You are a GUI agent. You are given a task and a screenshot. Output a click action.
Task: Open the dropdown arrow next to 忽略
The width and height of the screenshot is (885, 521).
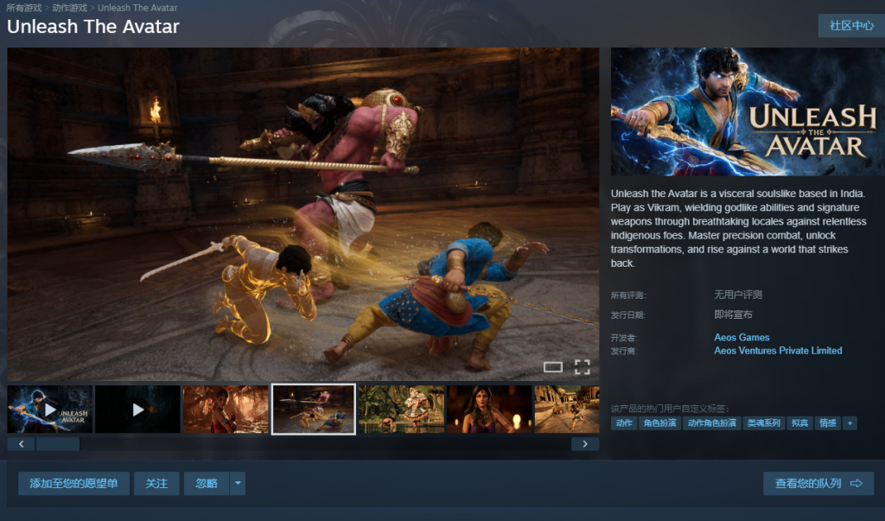tap(238, 483)
